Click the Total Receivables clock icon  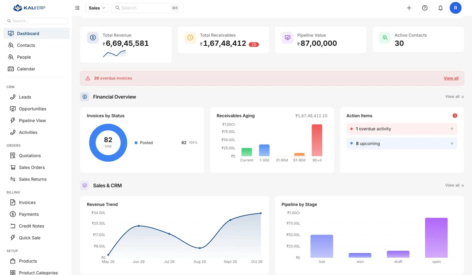(190, 38)
